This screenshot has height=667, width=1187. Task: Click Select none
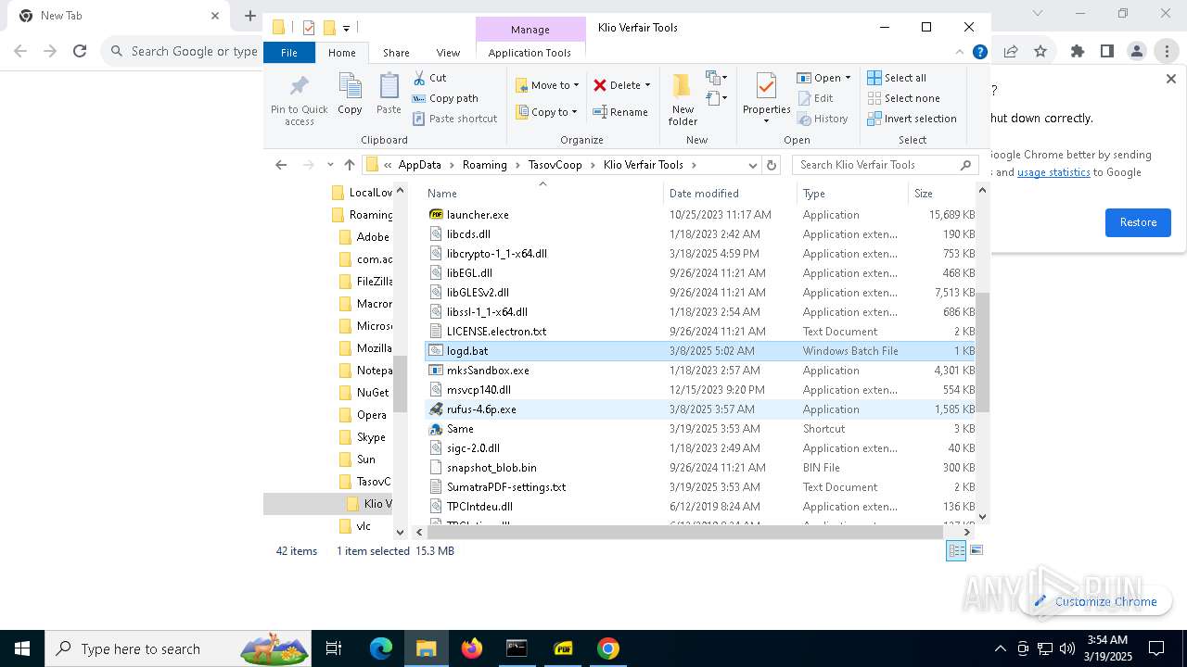[903, 98]
